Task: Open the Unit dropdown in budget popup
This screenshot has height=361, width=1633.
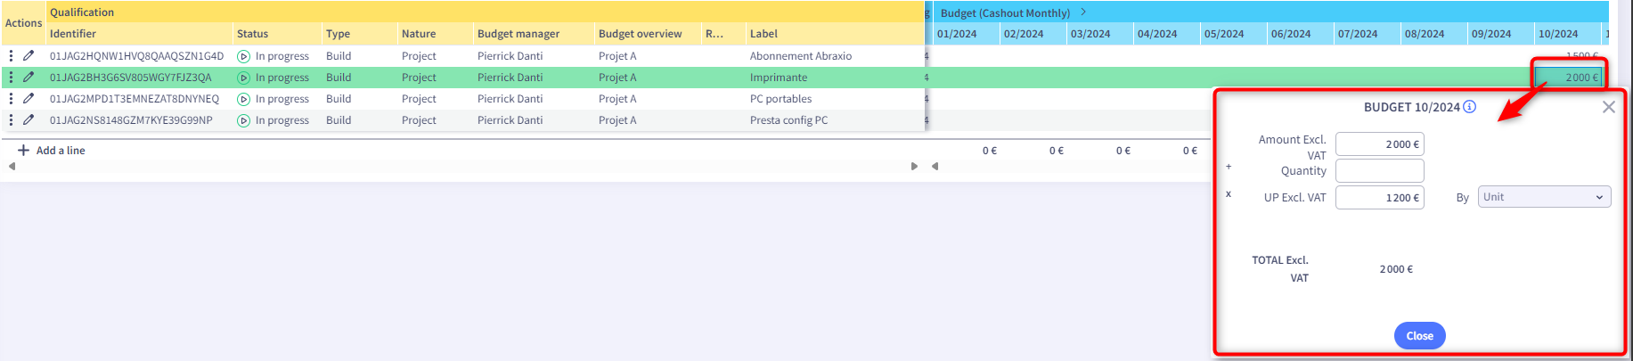Action: [1545, 197]
